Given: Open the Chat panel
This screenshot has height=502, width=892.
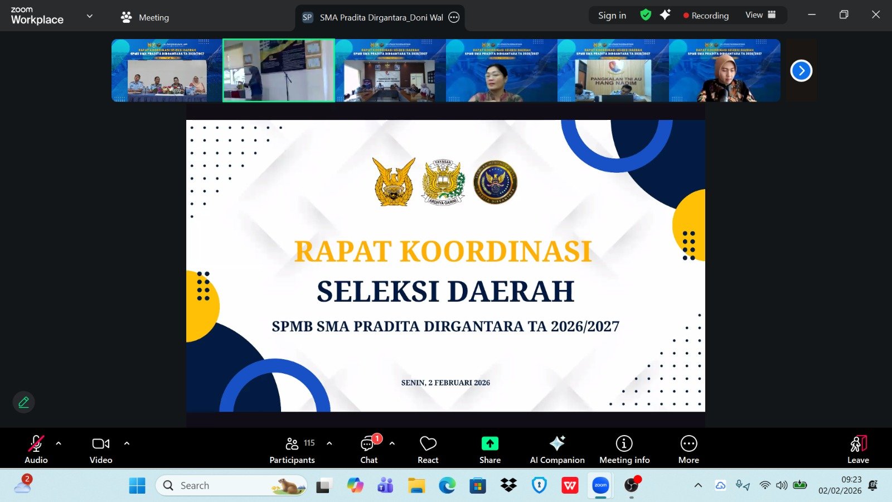Looking at the screenshot, I should click(369, 448).
